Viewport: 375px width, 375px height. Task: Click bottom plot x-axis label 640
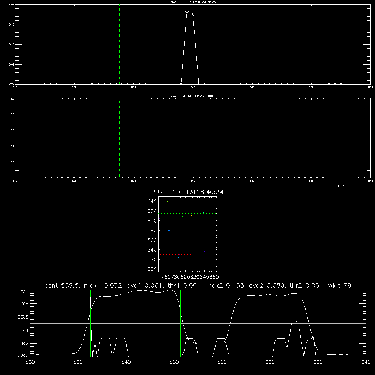[366, 362]
